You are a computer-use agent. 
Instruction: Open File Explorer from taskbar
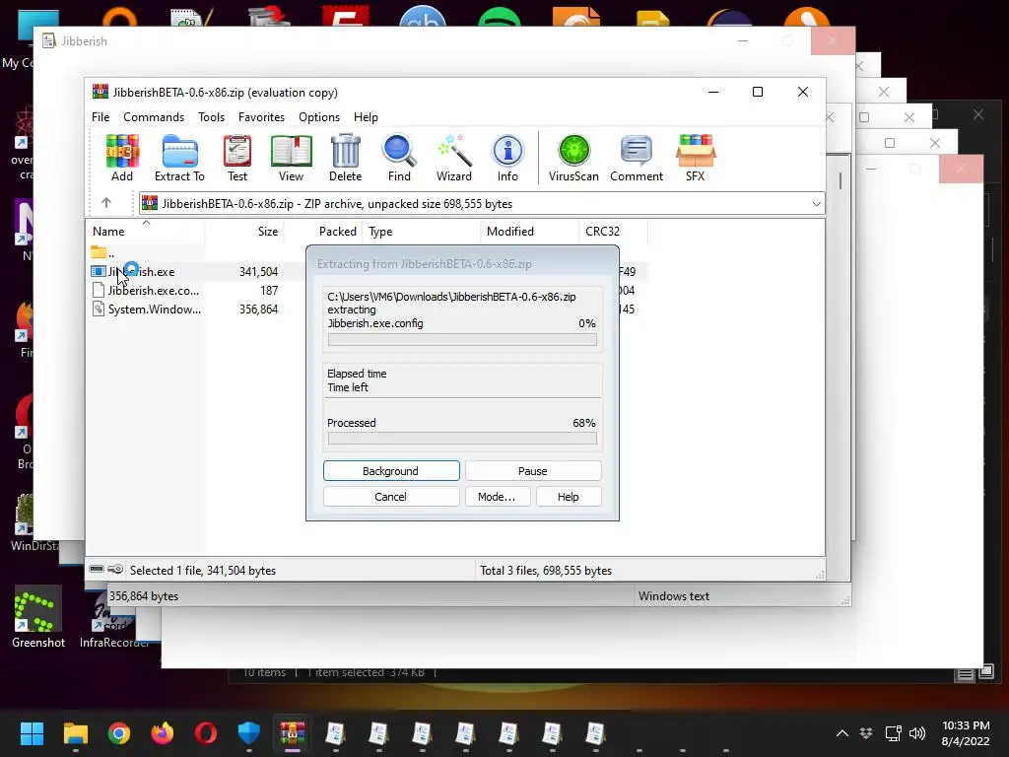tap(75, 733)
